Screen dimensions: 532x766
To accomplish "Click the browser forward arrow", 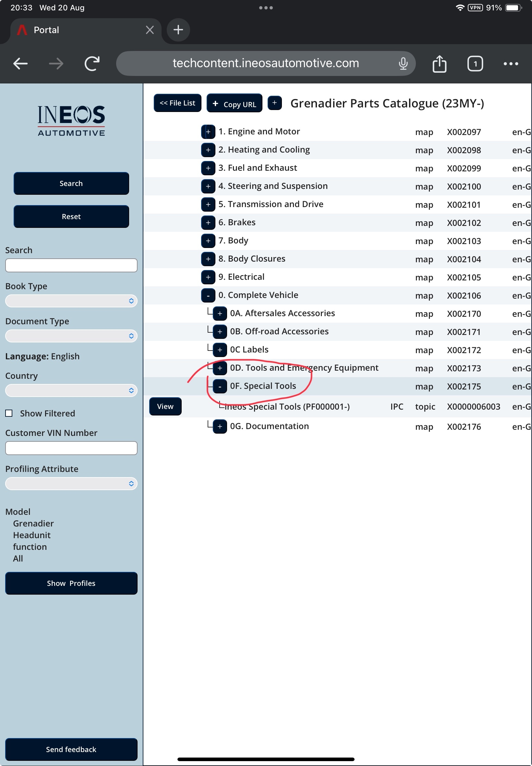I will pyautogui.click(x=56, y=63).
